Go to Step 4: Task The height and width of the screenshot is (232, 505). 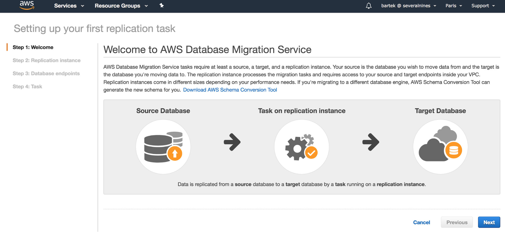coord(27,87)
